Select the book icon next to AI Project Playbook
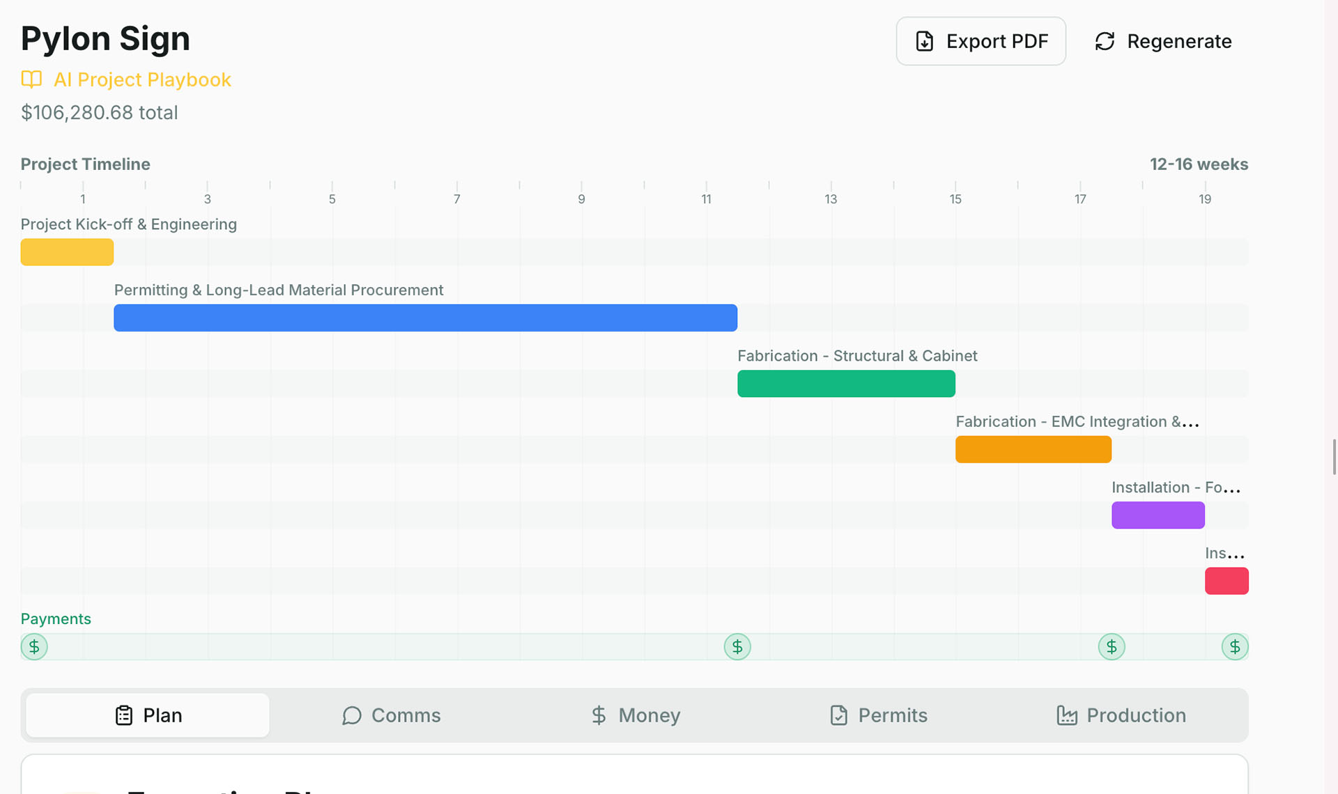The image size is (1338, 794). (x=31, y=79)
